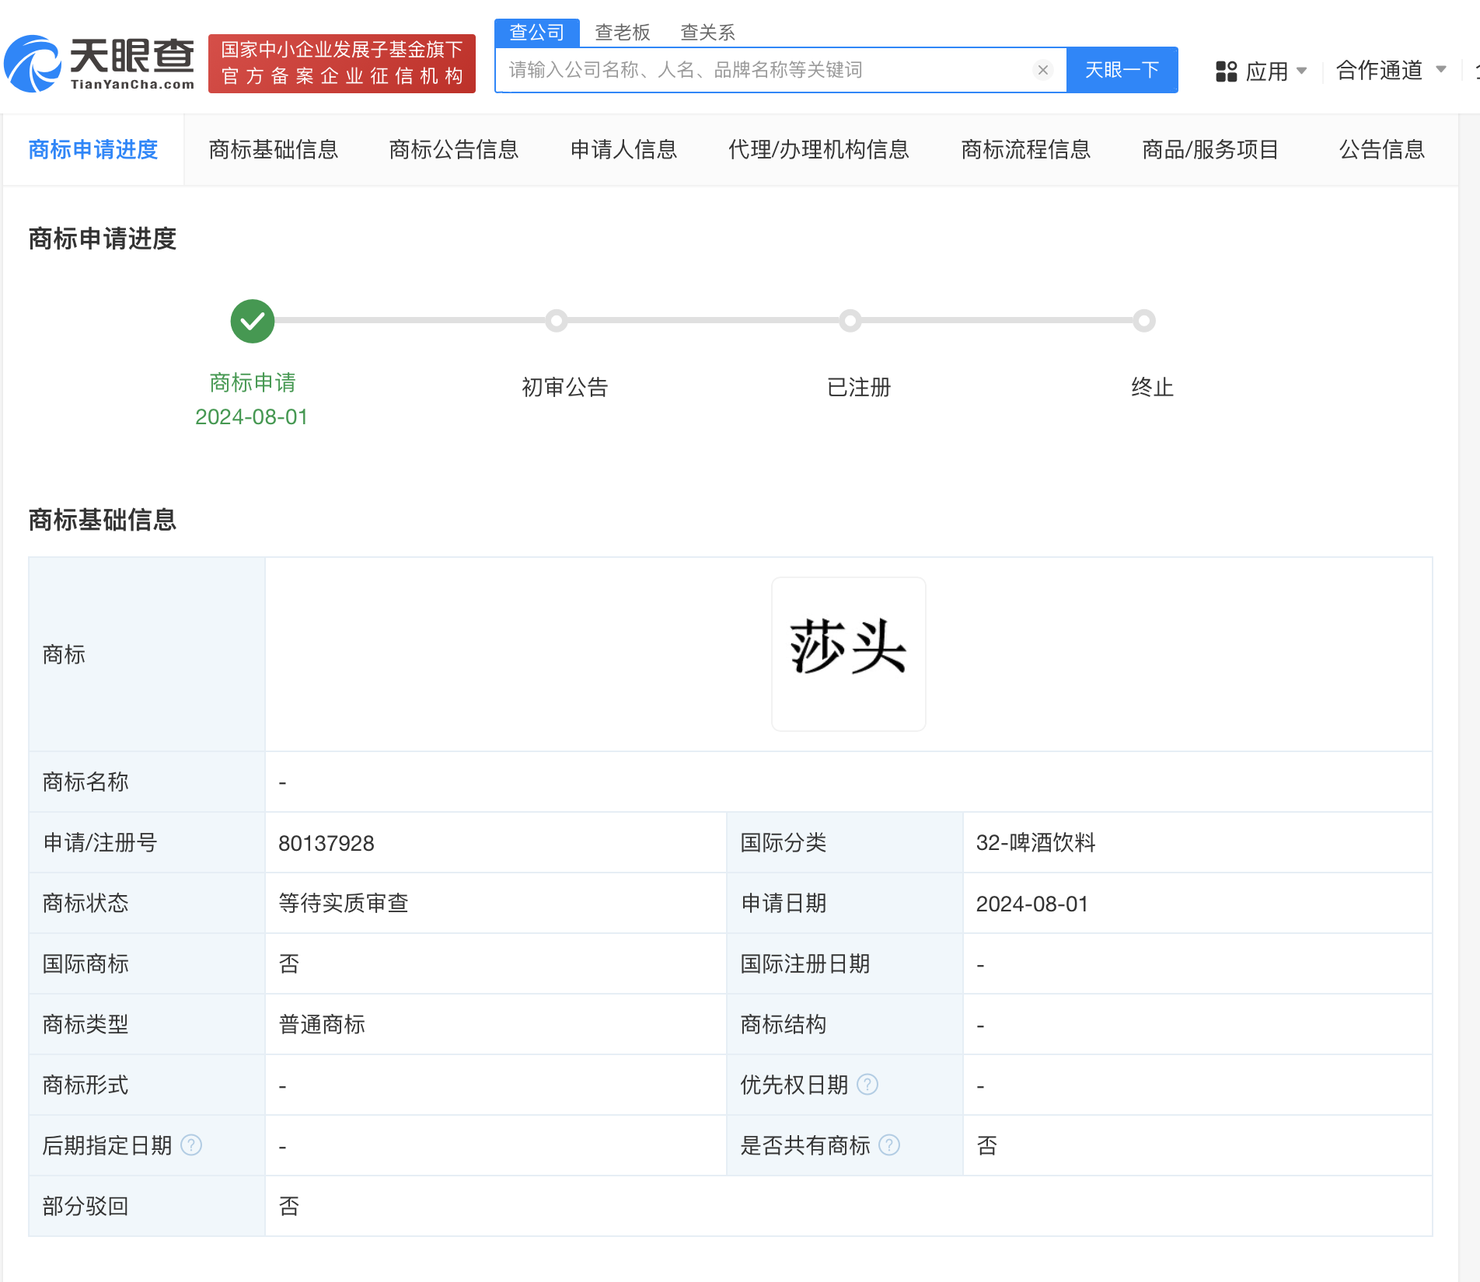Click the 已注册 progress node circle
1480x1282 pixels.
(850, 321)
